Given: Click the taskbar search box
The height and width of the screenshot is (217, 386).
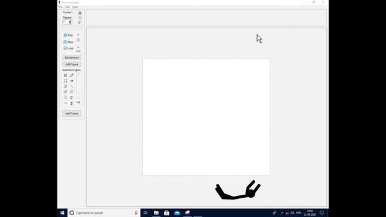Looking at the screenshot, I should (104, 213).
